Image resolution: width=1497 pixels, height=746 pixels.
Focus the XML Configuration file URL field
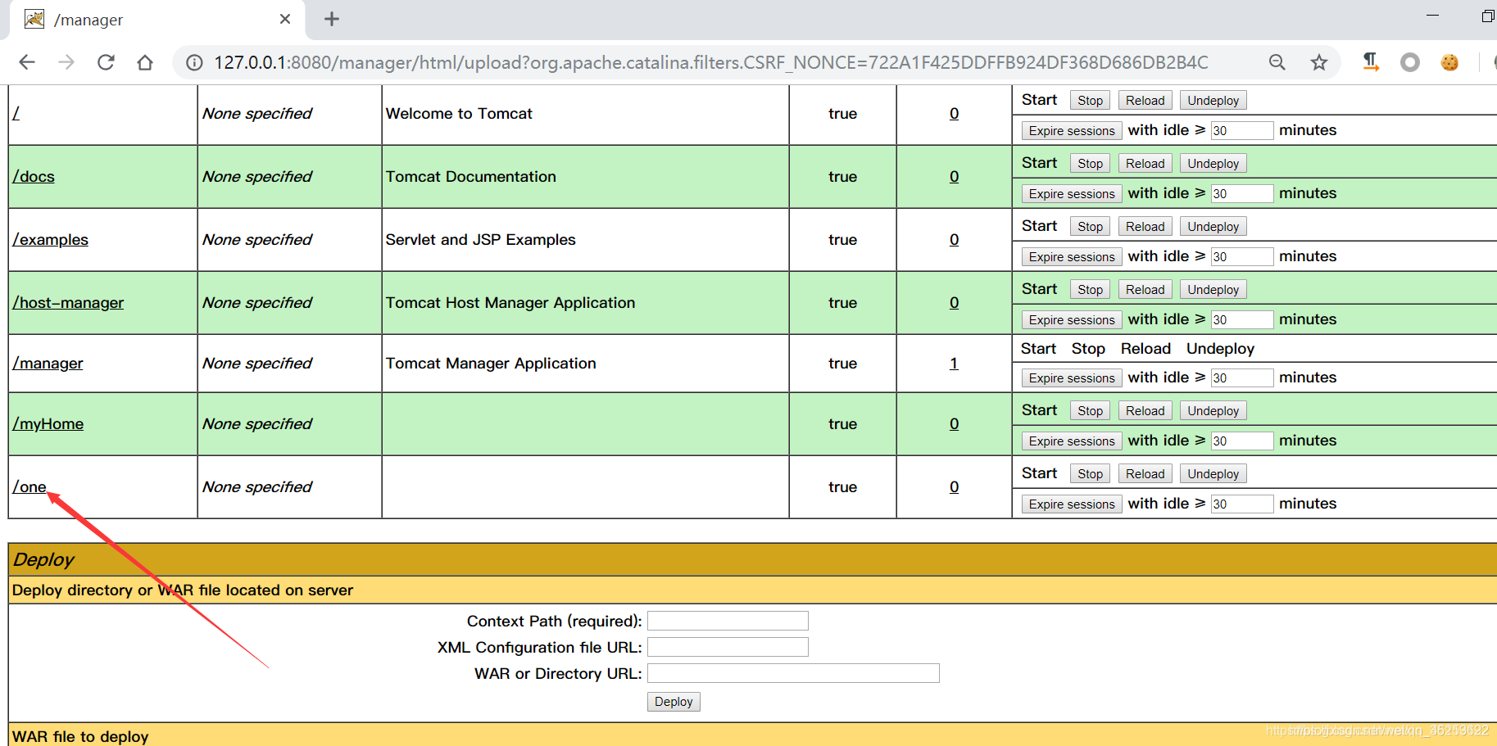(x=728, y=647)
